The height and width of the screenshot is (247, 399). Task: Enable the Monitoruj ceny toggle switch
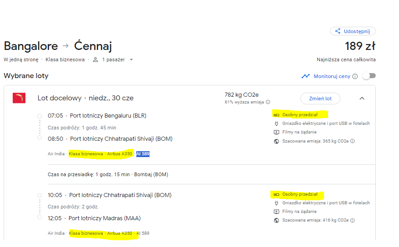(369, 76)
